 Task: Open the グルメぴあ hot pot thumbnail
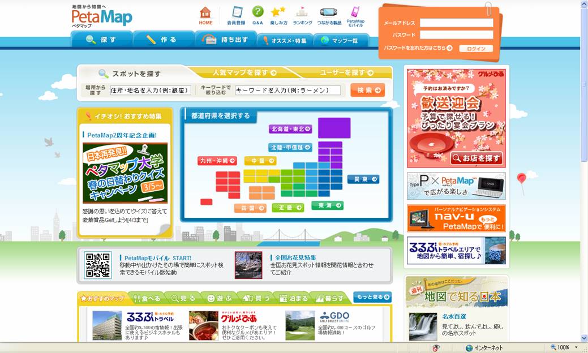[204, 325]
